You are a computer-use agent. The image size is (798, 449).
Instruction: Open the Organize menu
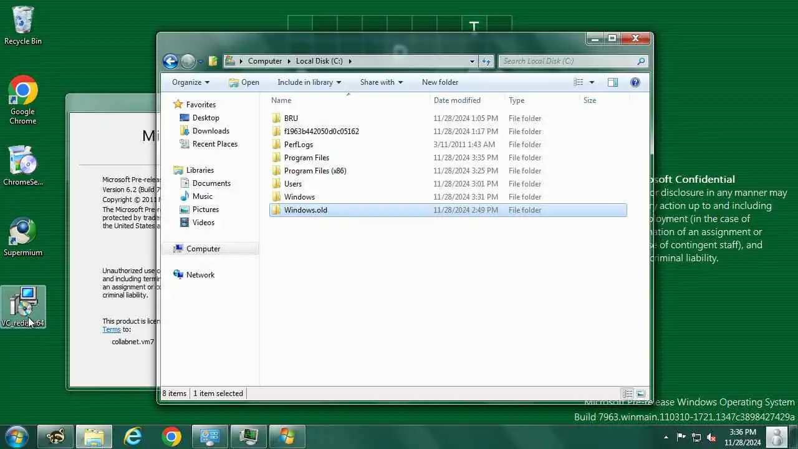[191, 82]
